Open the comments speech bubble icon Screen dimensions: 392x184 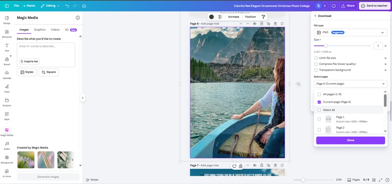point(334,6)
